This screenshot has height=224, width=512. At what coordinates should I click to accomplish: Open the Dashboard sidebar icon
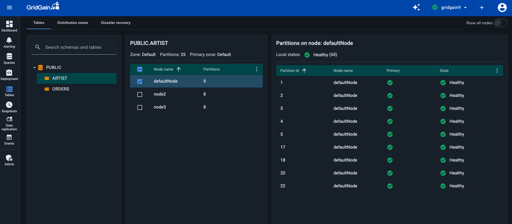click(9, 26)
